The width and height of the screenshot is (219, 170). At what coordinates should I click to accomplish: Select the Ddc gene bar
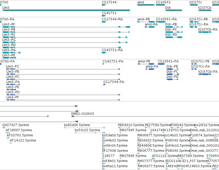click(x=174, y=10)
